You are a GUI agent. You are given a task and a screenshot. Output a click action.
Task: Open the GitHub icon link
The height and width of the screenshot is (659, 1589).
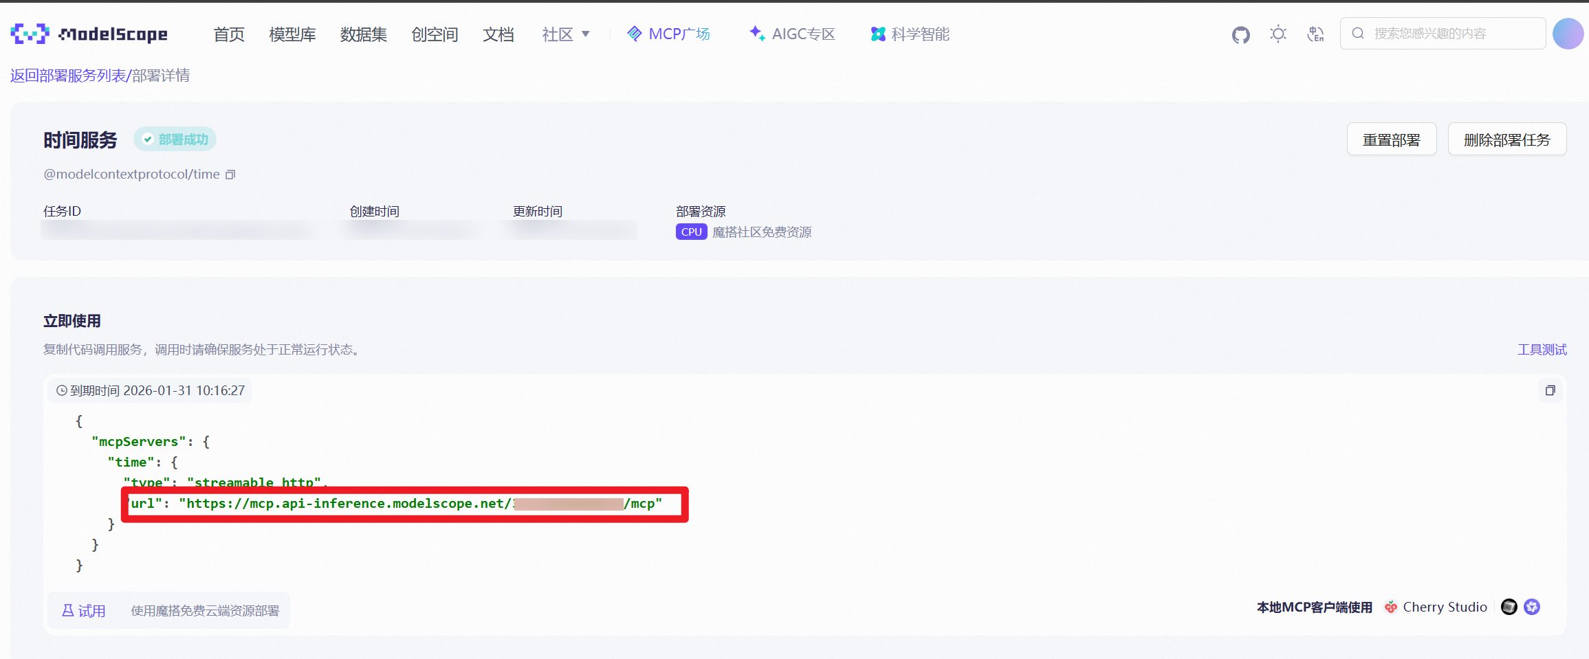1241,34
